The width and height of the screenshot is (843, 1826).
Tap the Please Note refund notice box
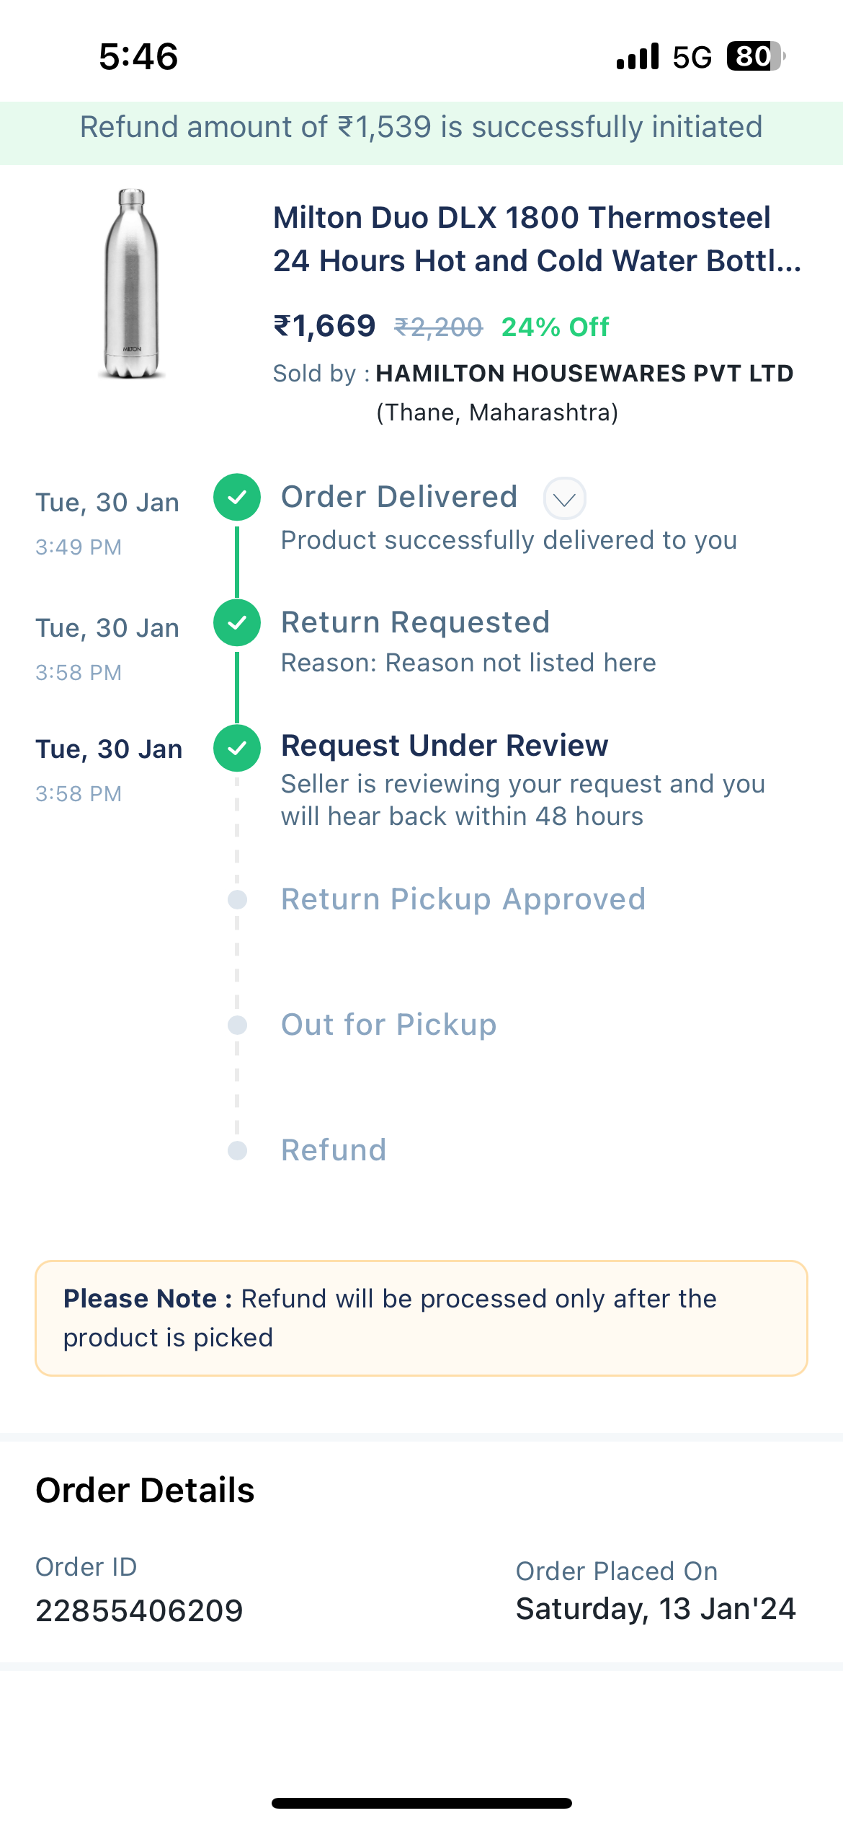[421, 1318]
